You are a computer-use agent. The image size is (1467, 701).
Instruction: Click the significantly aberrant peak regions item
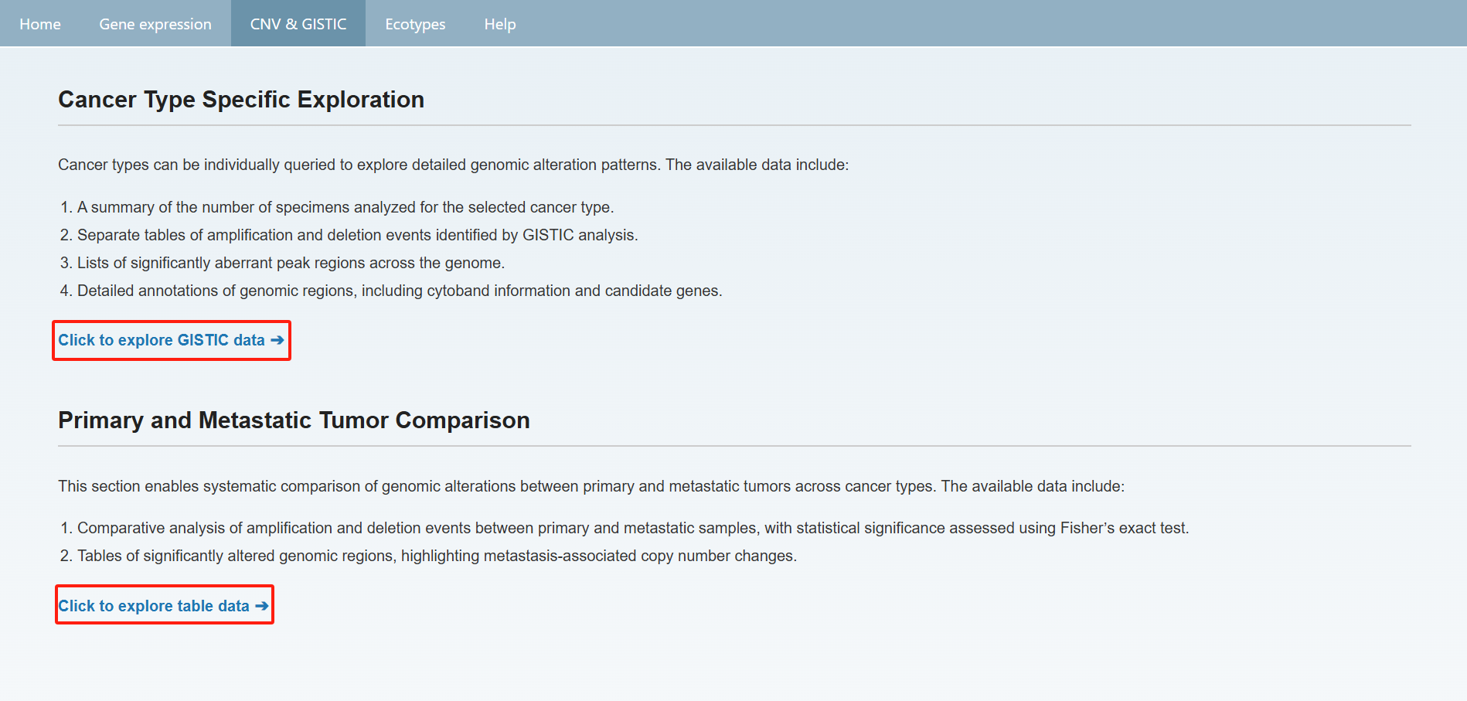(291, 263)
